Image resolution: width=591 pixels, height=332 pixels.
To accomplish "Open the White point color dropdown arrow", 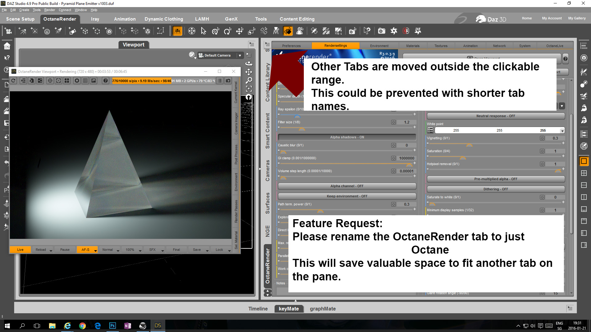I will pyautogui.click(x=562, y=131).
